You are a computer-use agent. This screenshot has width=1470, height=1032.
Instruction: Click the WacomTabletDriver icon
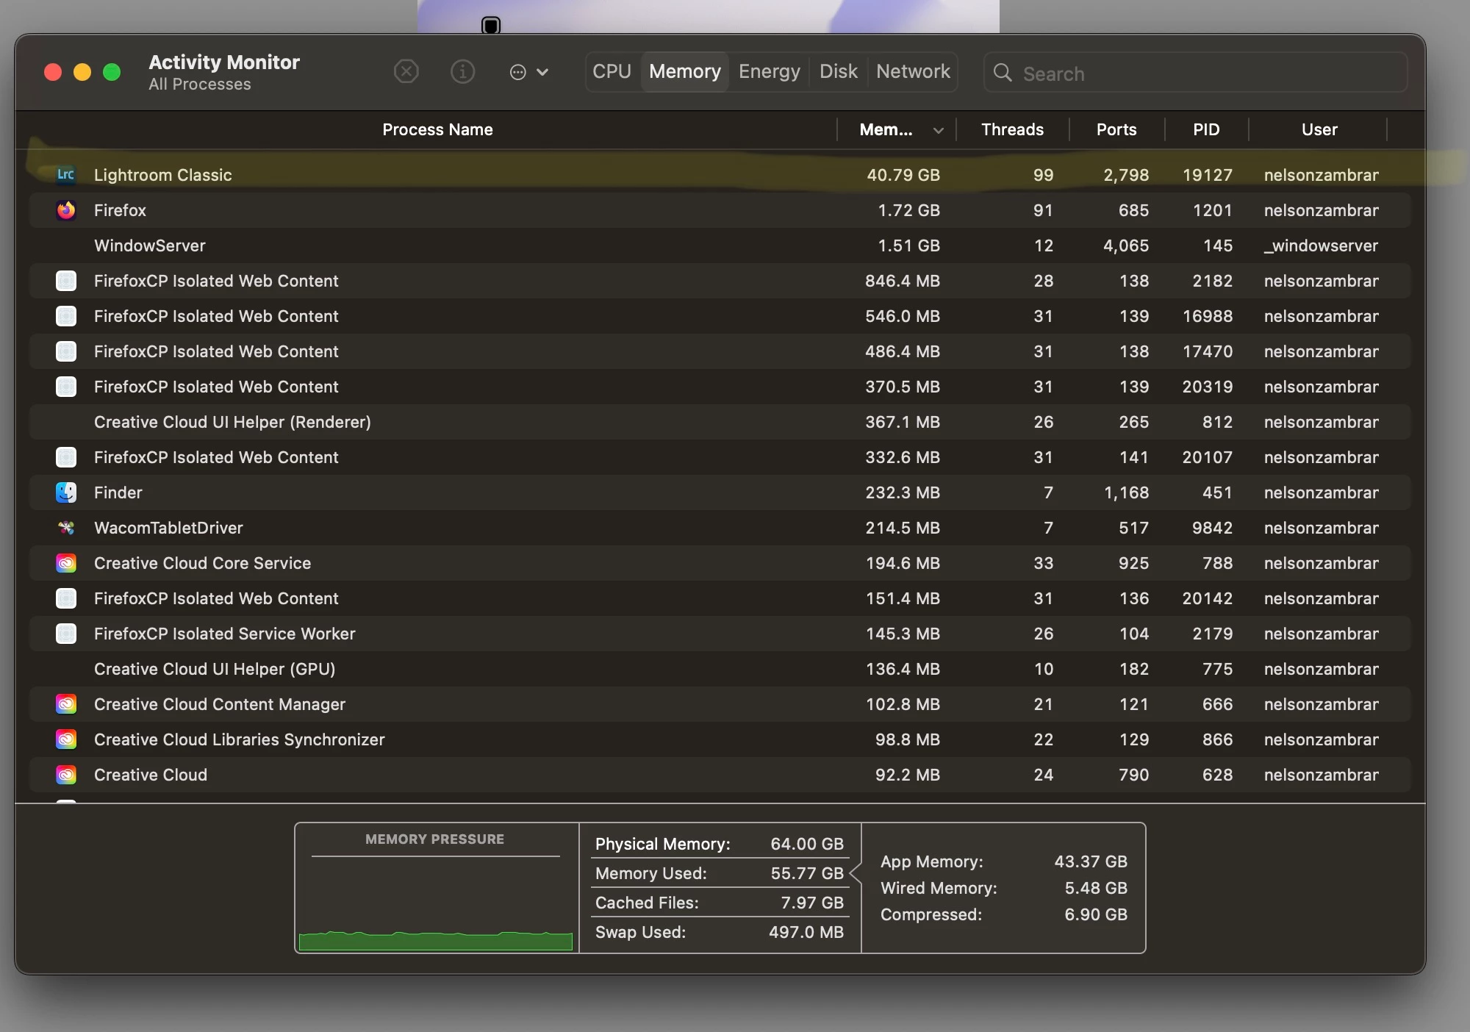click(x=66, y=528)
